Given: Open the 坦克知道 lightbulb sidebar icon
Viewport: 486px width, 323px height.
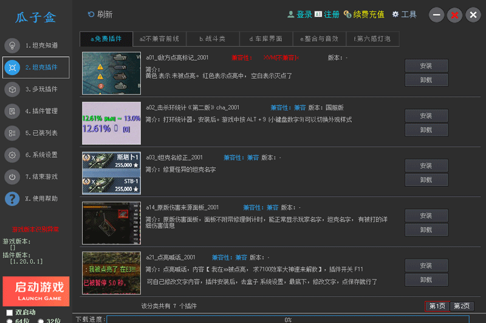Looking at the screenshot, I should (x=12, y=45).
